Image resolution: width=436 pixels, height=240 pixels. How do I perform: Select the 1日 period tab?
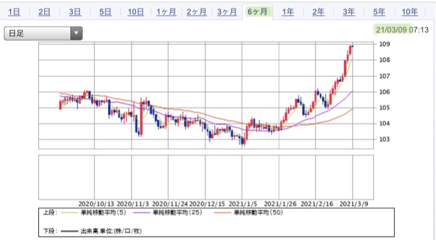point(14,12)
